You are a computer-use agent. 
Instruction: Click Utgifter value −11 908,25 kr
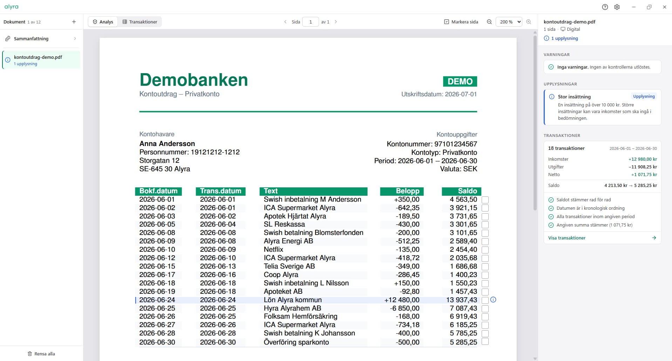tap(643, 167)
